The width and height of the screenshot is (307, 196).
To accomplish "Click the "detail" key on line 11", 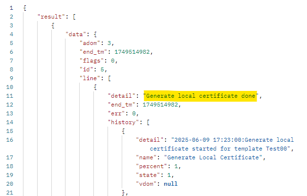I will click(121, 96).
